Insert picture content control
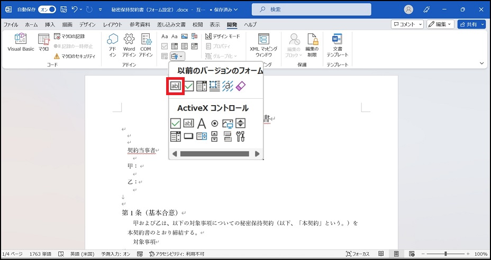Viewport: 491px width, 260px height. [x=185, y=36]
